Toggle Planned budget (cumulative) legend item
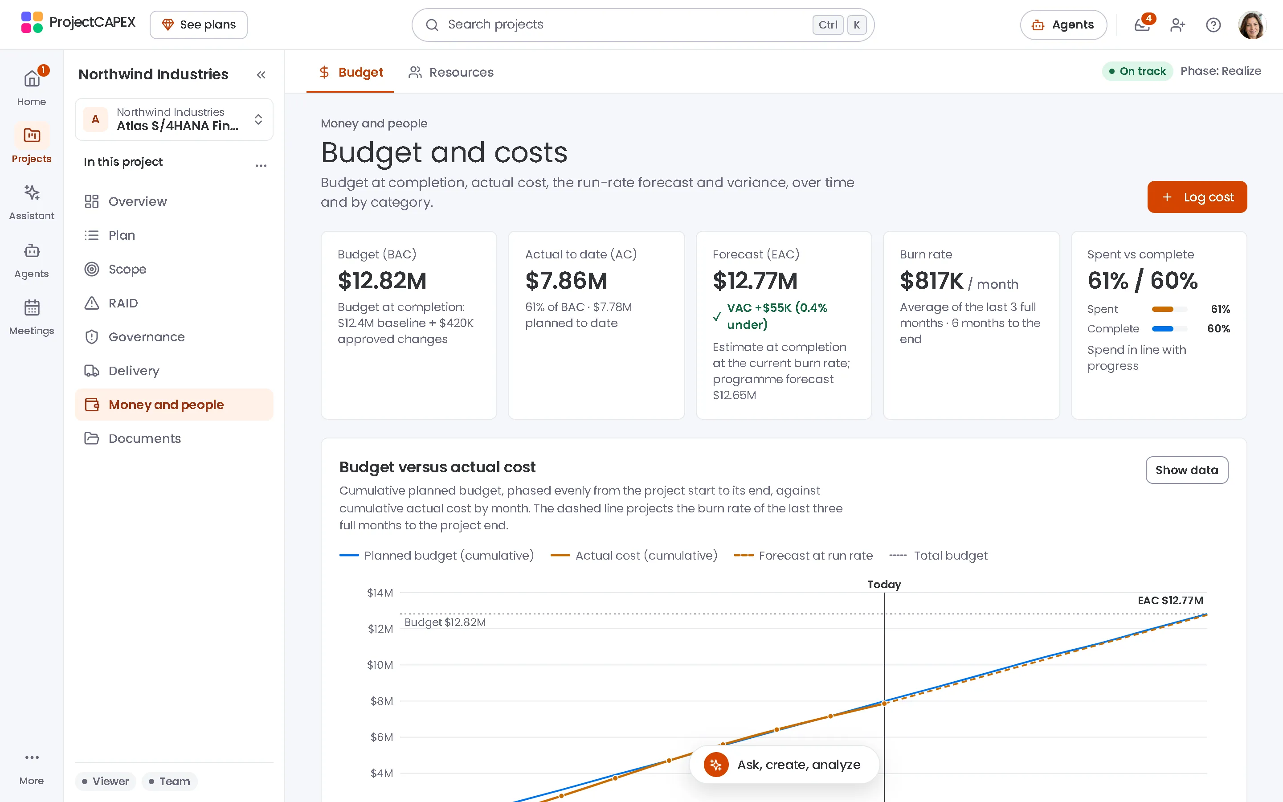This screenshot has width=1283, height=802. coord(436,555)
